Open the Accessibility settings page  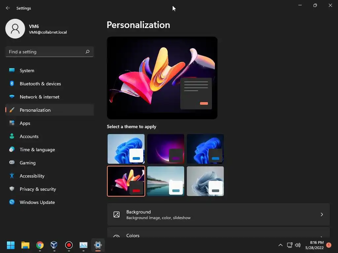50,176
